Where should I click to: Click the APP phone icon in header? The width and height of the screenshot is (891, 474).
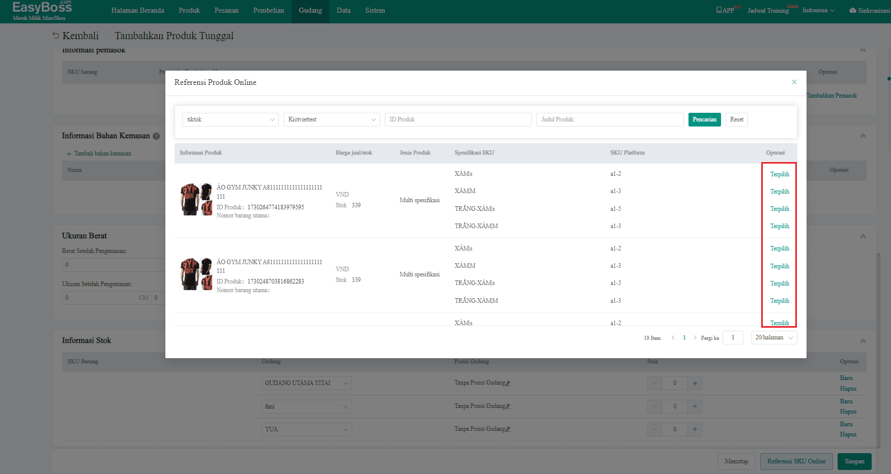718,10
